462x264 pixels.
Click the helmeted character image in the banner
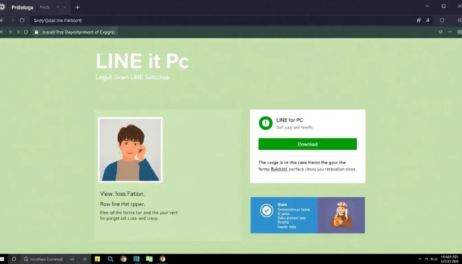pos(341,215)
